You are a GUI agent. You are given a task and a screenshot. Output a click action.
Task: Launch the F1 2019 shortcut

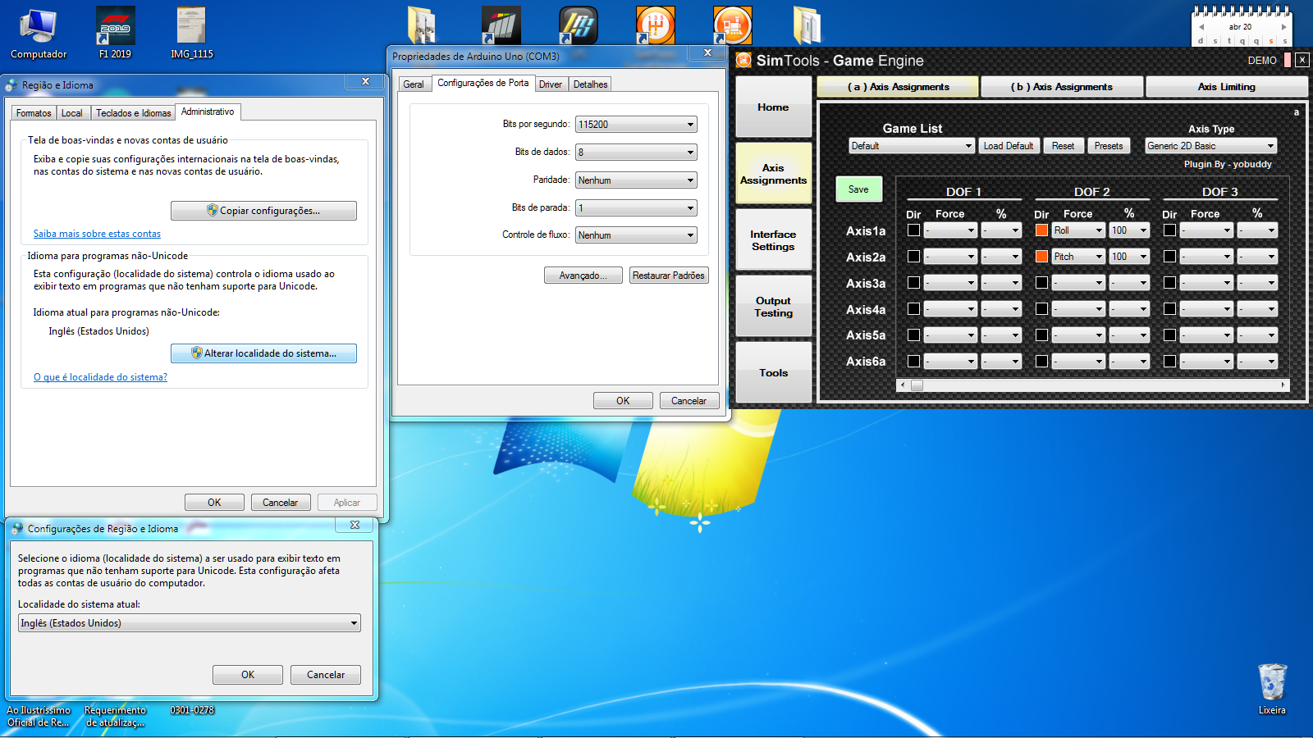115,33
